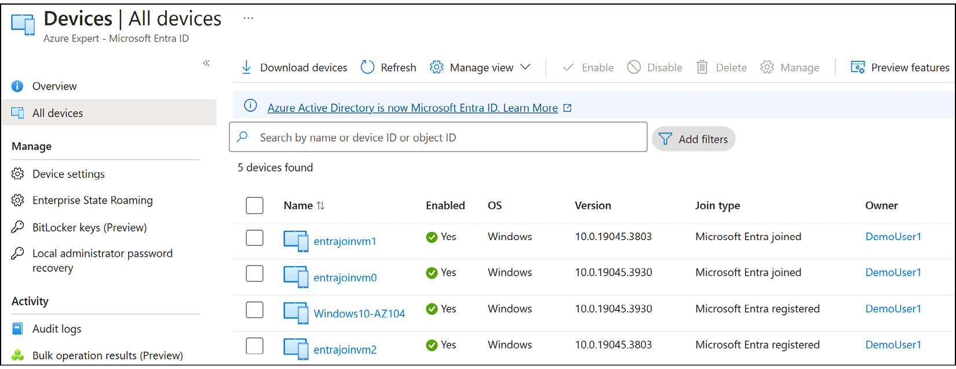The width and height of the screenshot is (956, 369).
Task: Click the Preview features icon
Action: pos(858,67)
